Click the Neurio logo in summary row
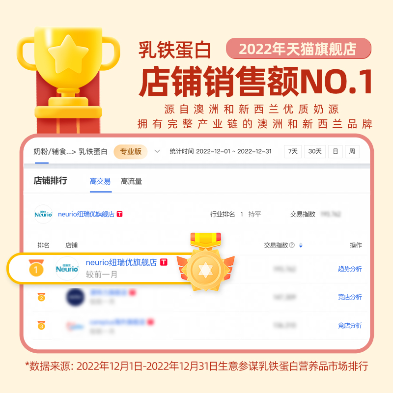 click(43, 214)
